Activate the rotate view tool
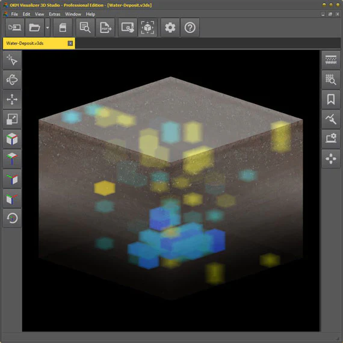 12,79
